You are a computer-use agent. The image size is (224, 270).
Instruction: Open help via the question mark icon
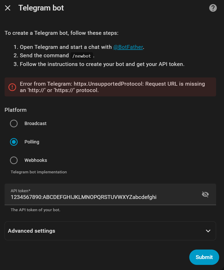click(213, 8)
